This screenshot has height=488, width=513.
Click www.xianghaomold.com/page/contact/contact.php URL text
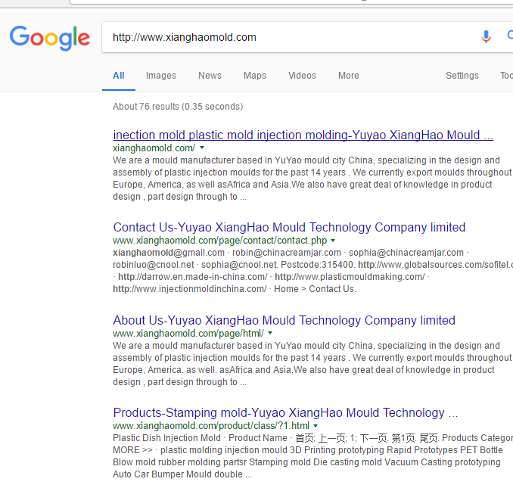point(220,241)
